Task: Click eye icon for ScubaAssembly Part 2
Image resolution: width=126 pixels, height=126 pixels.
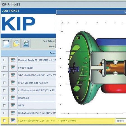Action: pos(13,120)
